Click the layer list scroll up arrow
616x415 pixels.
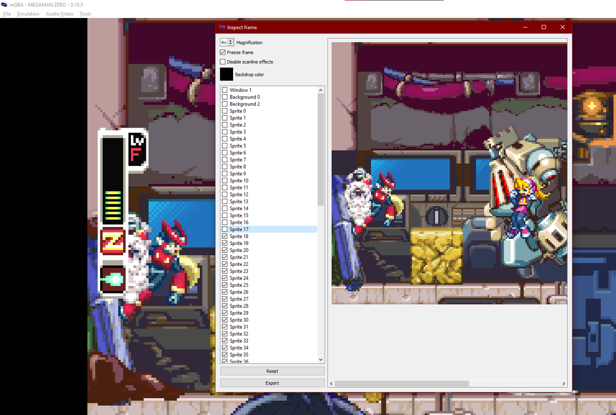click(321, 90)
